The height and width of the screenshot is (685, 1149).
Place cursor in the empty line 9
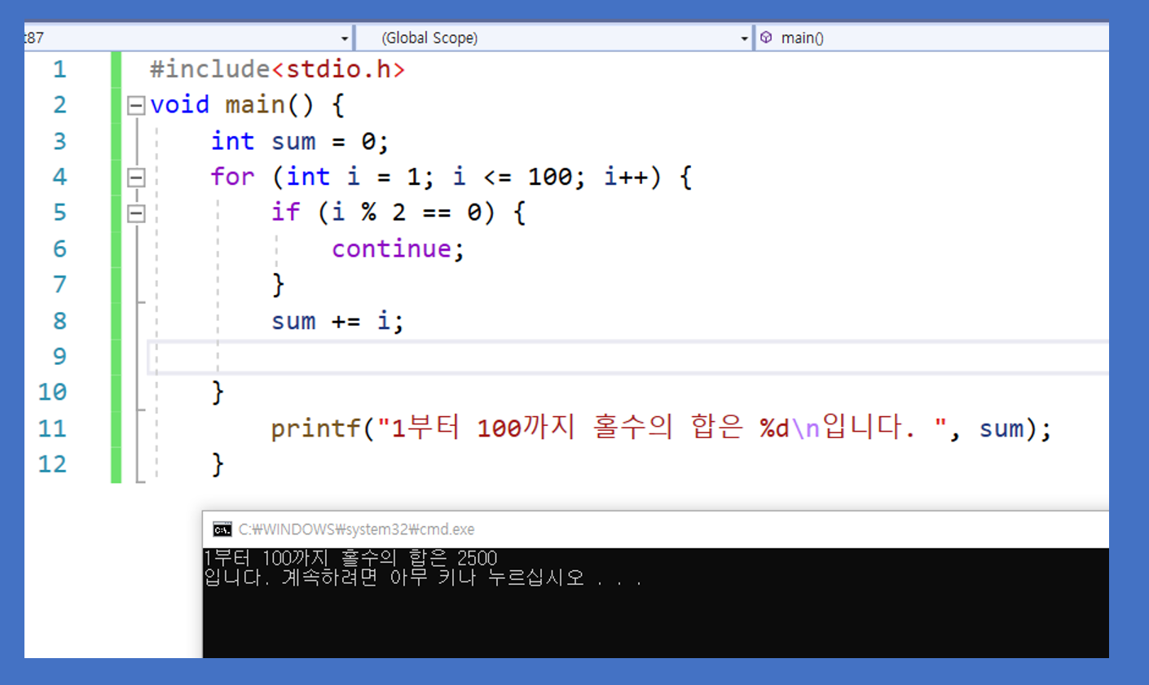627,357
